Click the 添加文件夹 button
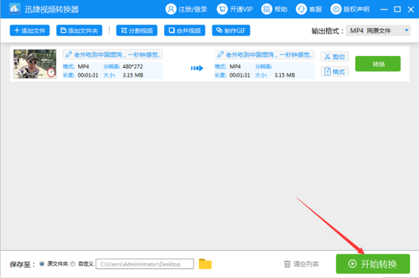Viewport: 419px width, 278px height. click(79, 31)
